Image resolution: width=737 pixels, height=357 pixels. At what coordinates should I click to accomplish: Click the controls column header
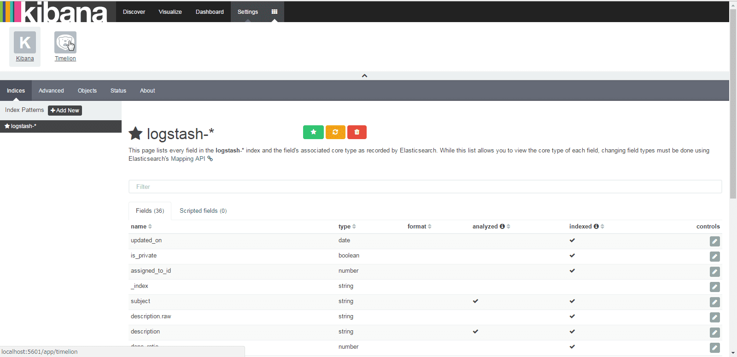click(x=708, y=227)
